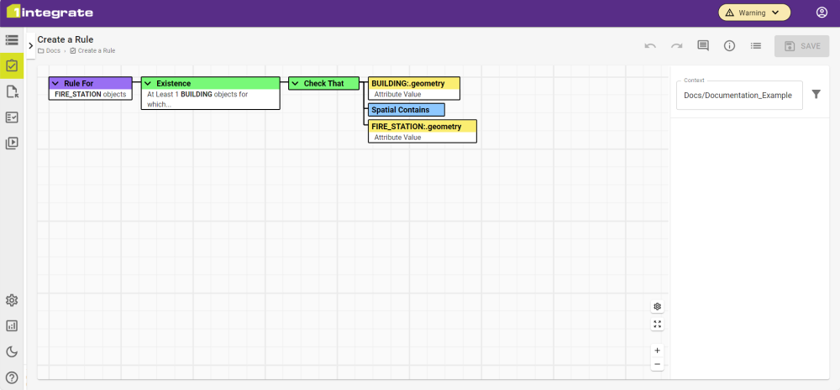This screenshot has height=390, width=840.
Task: Expand the left navigation panel arrow
Action: coord(31,45)
